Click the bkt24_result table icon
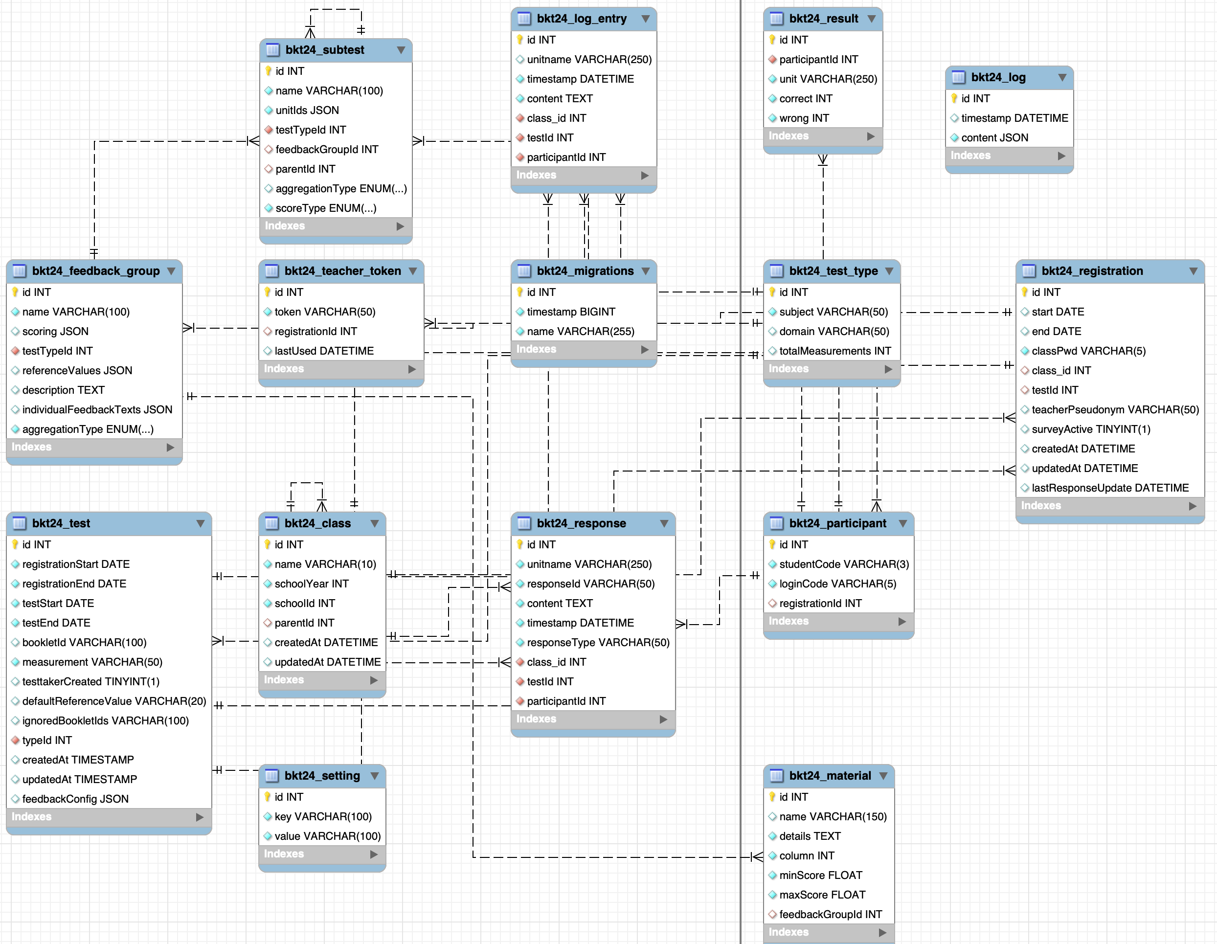 click(x=776, y=19)
